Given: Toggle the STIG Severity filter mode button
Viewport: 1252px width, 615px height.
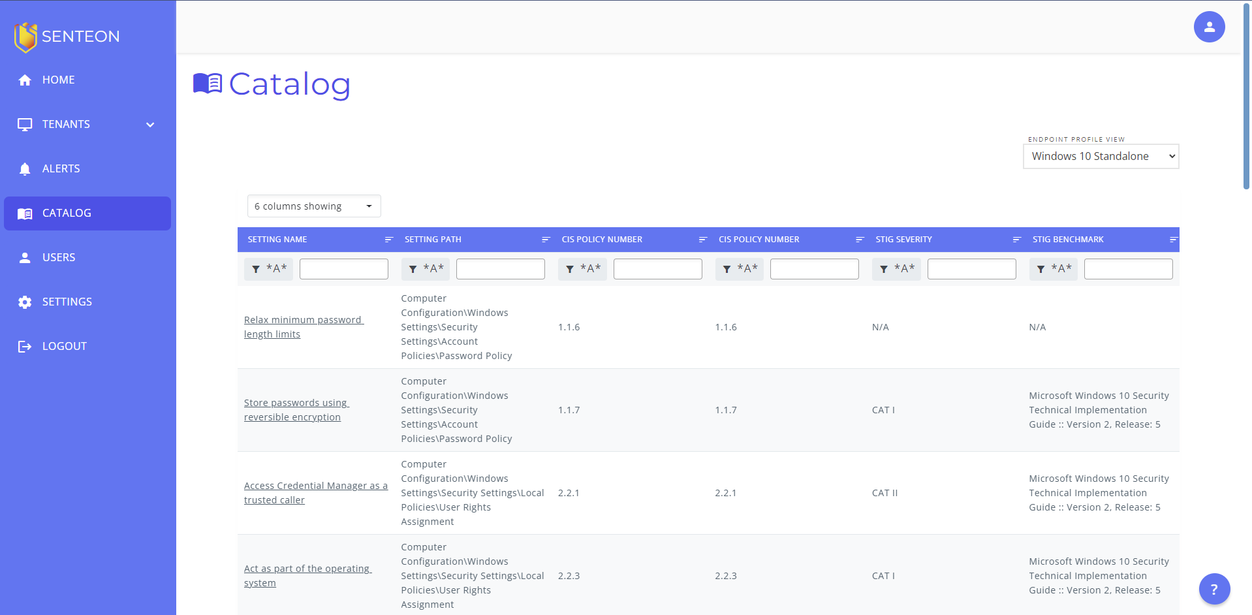Looking at the screenshot, I should [896, 269].
